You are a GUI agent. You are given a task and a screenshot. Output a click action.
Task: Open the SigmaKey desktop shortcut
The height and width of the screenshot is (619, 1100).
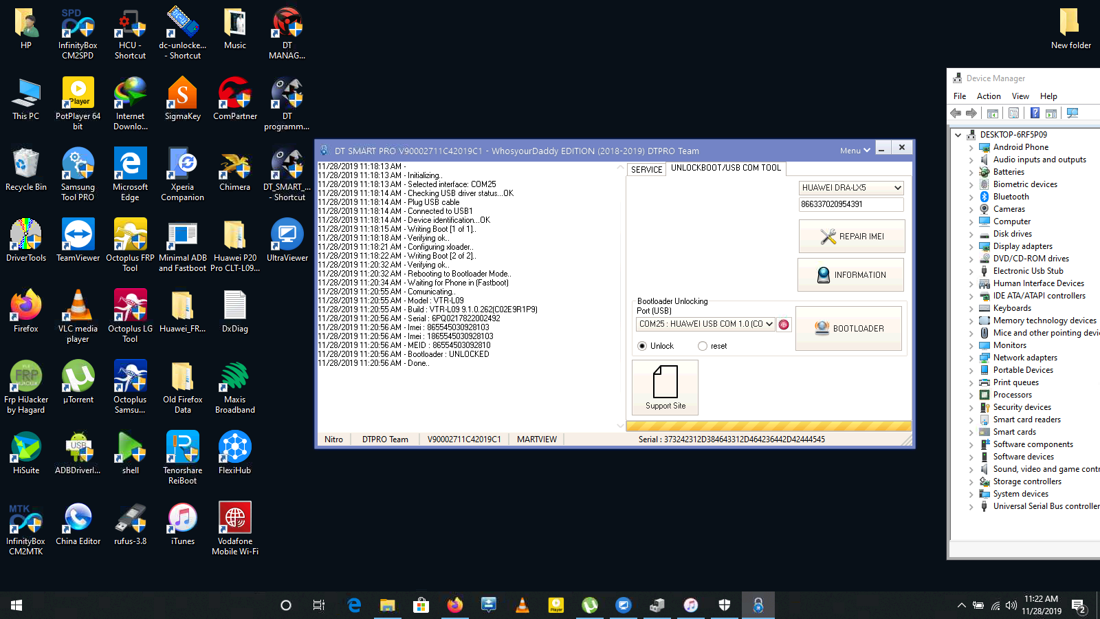(x=182, y=99)
